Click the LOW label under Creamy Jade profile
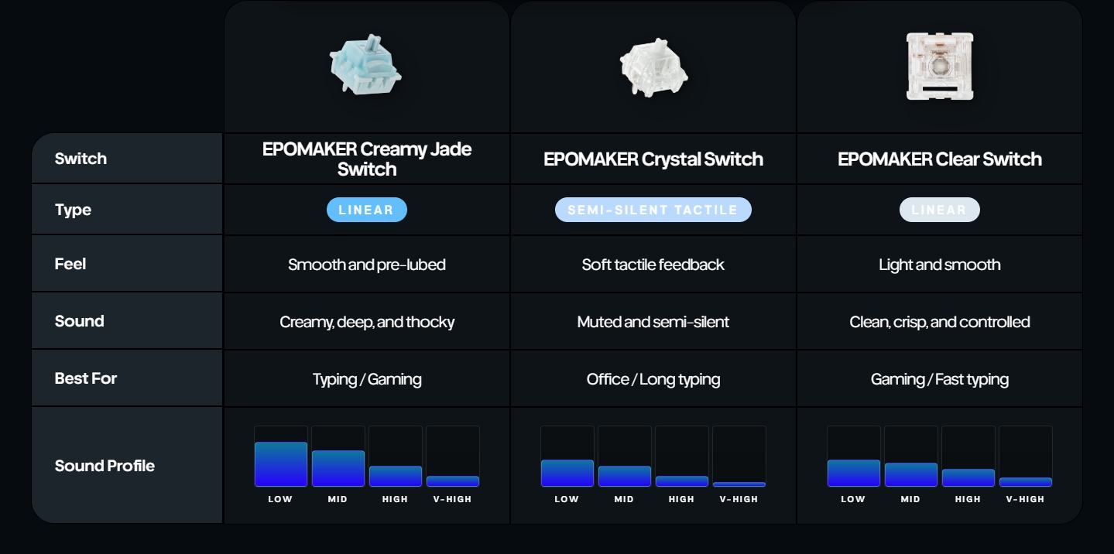1114x554 pixels. click(280, 499)
